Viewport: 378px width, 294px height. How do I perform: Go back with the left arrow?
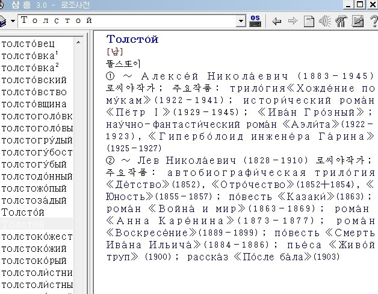click(x=276, y=21)
